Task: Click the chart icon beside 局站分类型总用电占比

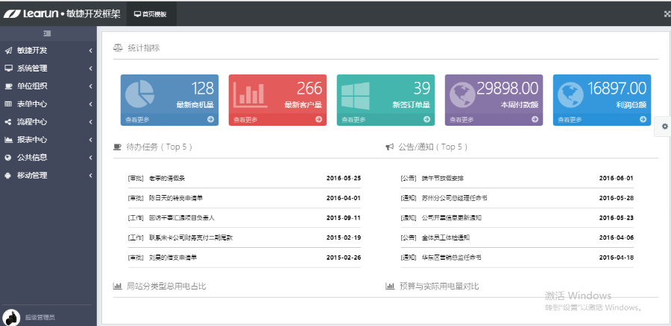Action: [x=117, y=287]
